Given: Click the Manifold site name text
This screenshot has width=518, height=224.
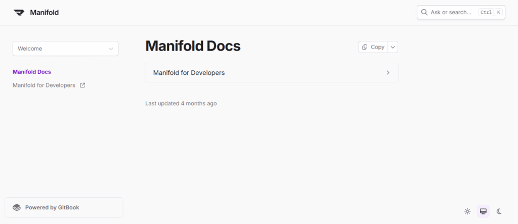Looking at the screenshot, I should pos(44,13).
